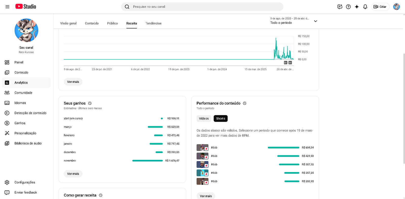Click the search field Pesquise no seu canal
The width and height of the screenshot is (405, 199).
pos(202,7)
